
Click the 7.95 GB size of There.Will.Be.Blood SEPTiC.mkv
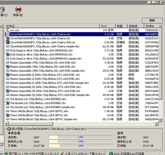(109, 111)
